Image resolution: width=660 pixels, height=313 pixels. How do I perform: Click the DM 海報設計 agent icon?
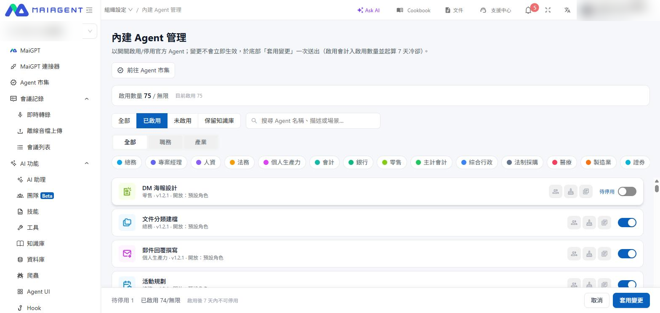(x=127, y=191)
